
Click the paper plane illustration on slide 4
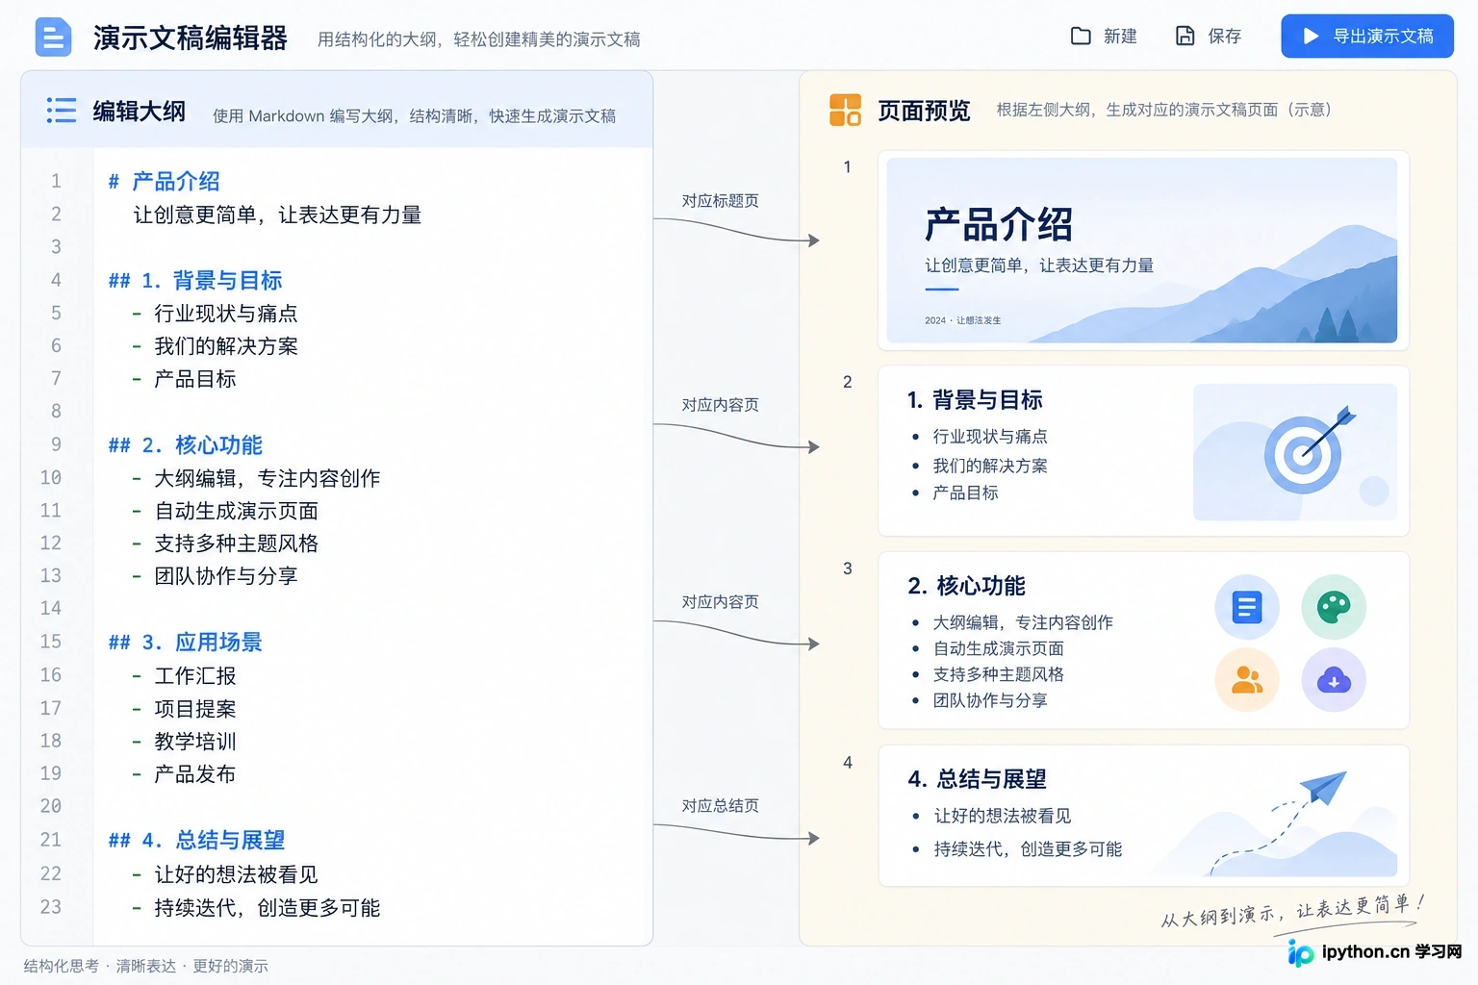coord(1323,787)
